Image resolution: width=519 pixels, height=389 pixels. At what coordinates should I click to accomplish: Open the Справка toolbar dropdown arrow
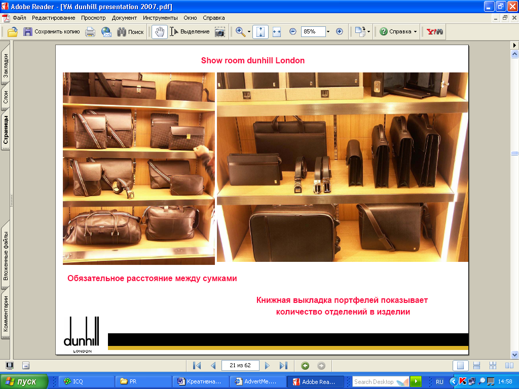(x=416, y=32)
